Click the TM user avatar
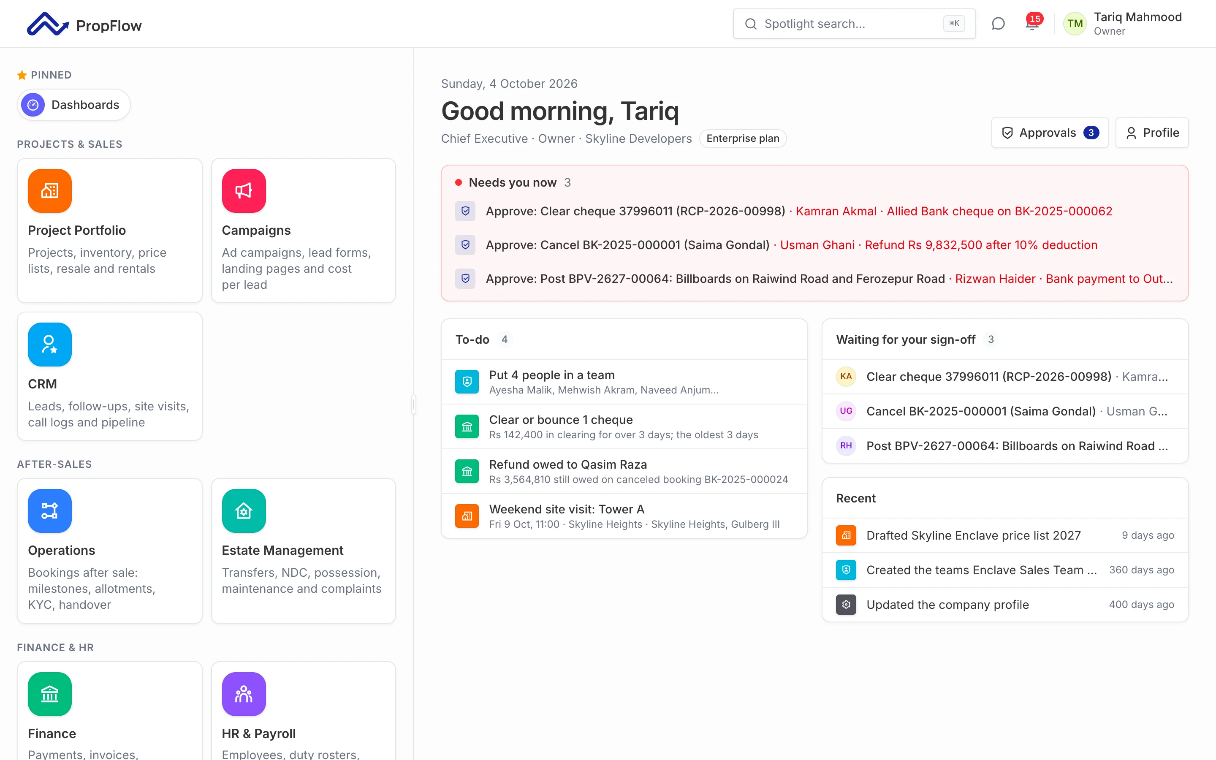The width and height of the screenshot is (1216, 760). (x=1075, y=24)
